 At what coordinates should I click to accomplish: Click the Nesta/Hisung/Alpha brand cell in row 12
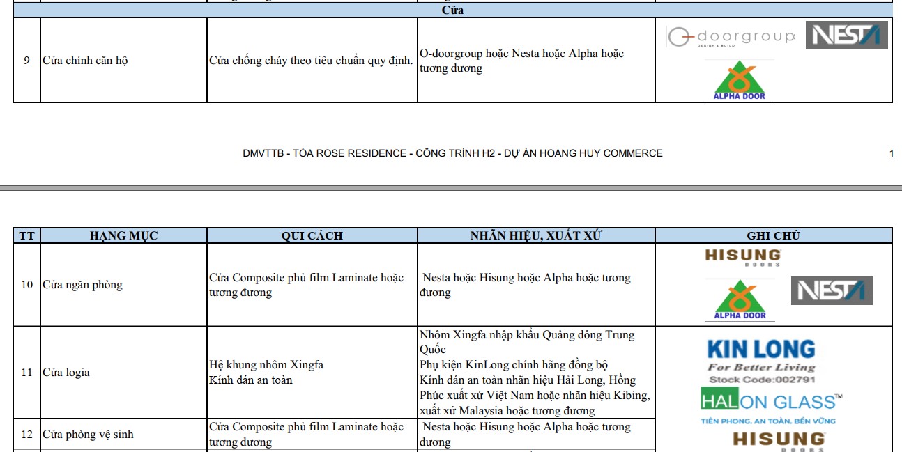pyautogui.click(x=536, y=435)
